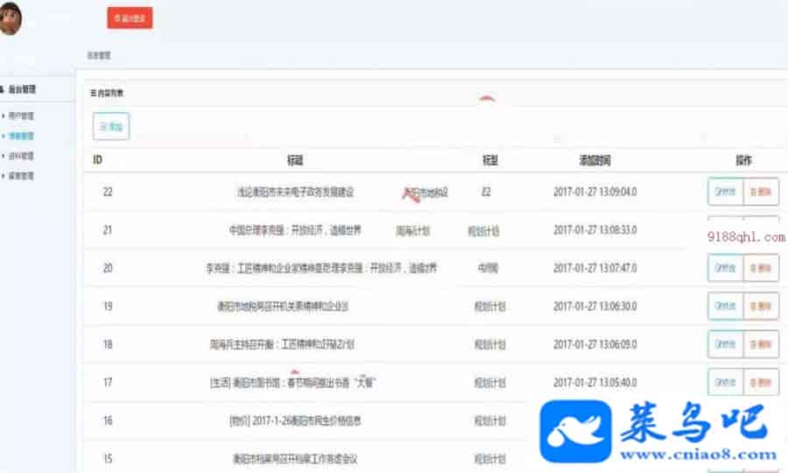Edit the row with ID 22

[725, 192]
